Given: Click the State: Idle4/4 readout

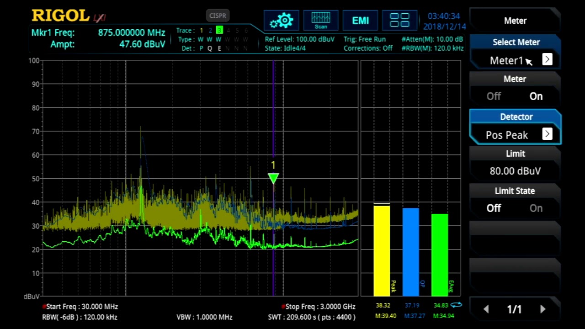Looking at the screenshot, I should pyautogui.click(x=285, y=48).
